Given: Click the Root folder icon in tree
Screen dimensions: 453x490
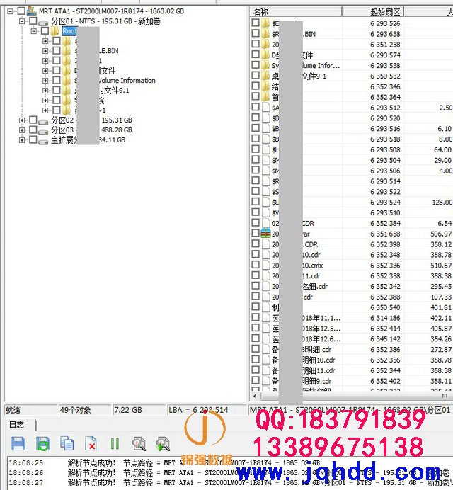Looking at the screenshot, I should point(55,31).
